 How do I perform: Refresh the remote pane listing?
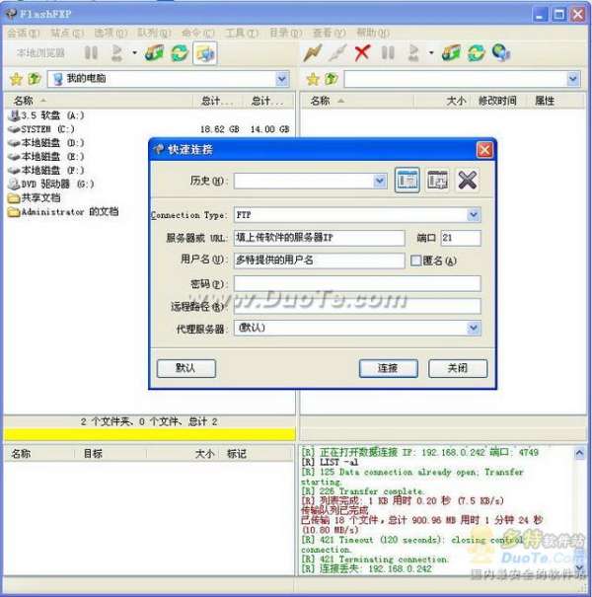click(x=477, y=53)
